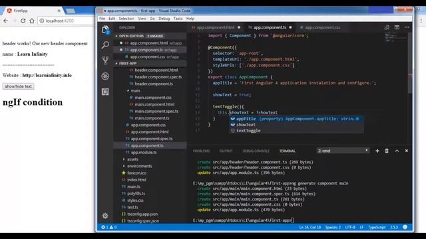Open the Extensions view in activity bar
Screen dimensions: 426x239
tap(105, 92)
